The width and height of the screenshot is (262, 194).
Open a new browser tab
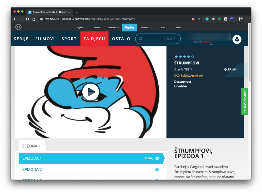[77, 12]
